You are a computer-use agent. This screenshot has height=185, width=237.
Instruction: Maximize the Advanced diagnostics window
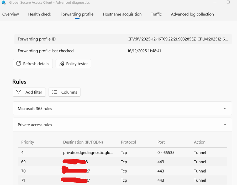[x=228, y=2]
